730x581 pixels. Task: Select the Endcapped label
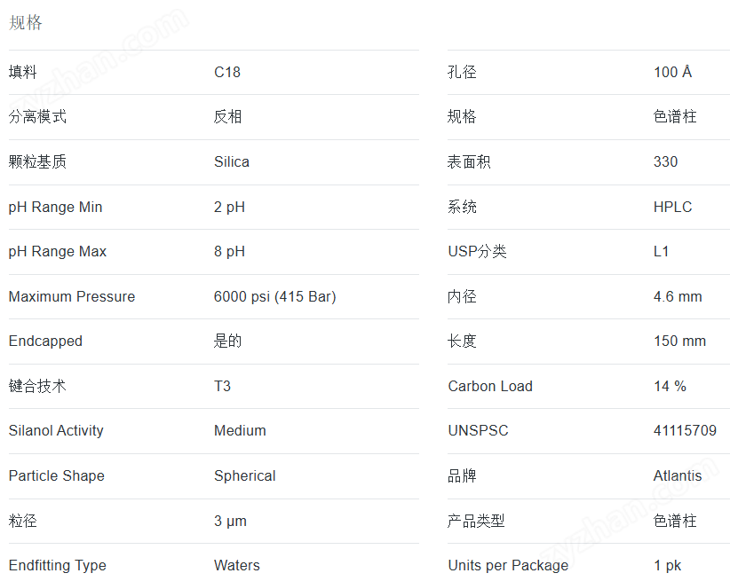45,341
